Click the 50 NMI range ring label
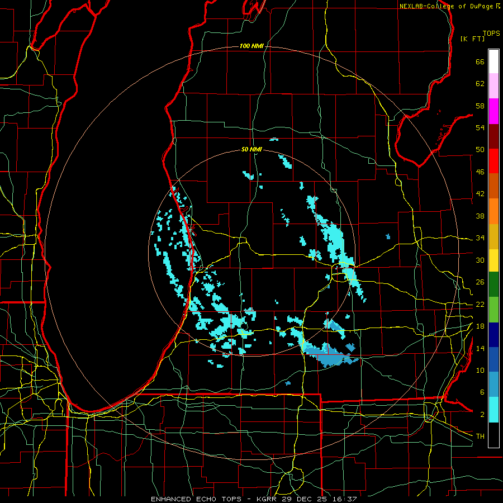 pos(251,149)
